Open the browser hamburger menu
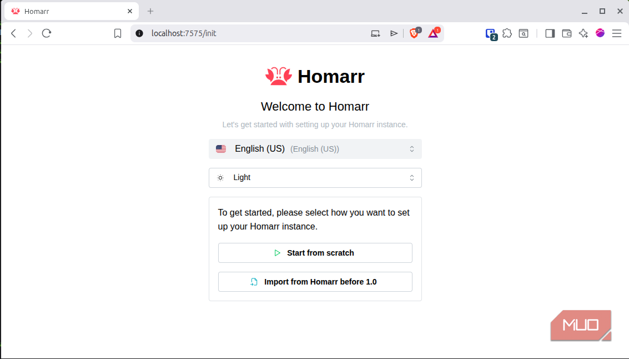 click(617, 33)
